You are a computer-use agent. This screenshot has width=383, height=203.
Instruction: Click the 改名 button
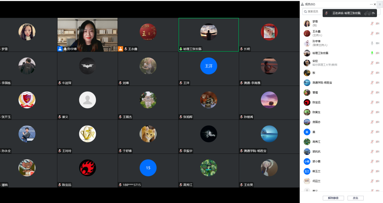(x=355, y=198)
